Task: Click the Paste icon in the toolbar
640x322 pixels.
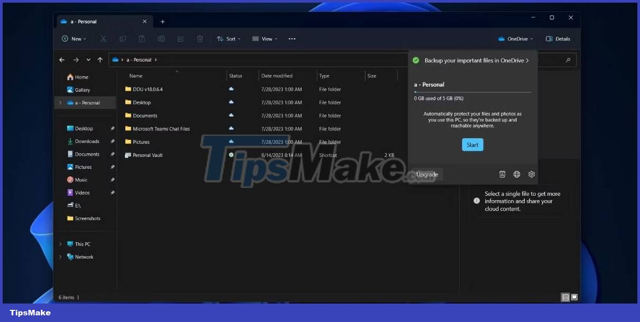Action: point(142,39)
